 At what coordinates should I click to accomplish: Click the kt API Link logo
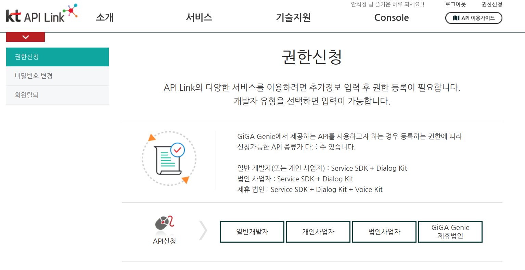42,14
